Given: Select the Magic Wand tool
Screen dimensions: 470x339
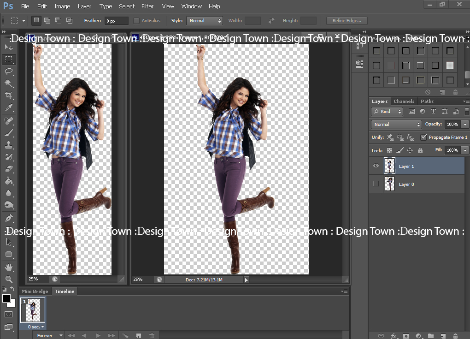Looking at the screenshot, I should tap(8, 83).
